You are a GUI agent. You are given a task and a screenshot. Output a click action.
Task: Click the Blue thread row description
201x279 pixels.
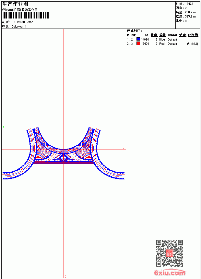click(x=162, y=40)
